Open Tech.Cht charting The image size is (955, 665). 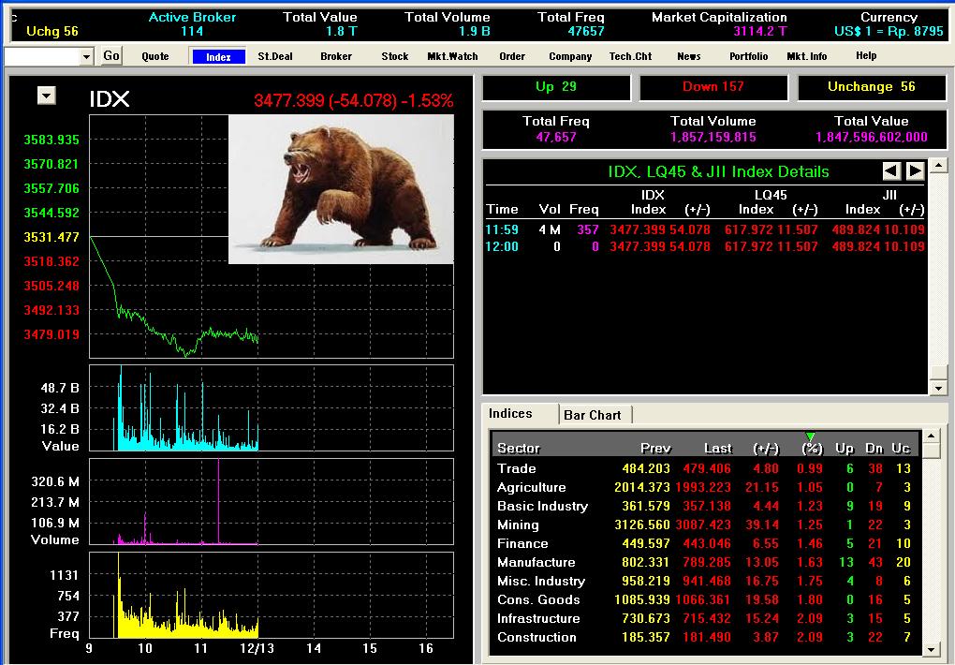(630, 56)
